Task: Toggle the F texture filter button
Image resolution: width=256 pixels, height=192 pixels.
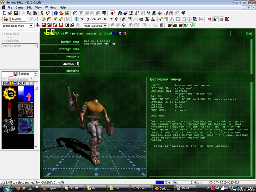Action: [x=23, y=83]
